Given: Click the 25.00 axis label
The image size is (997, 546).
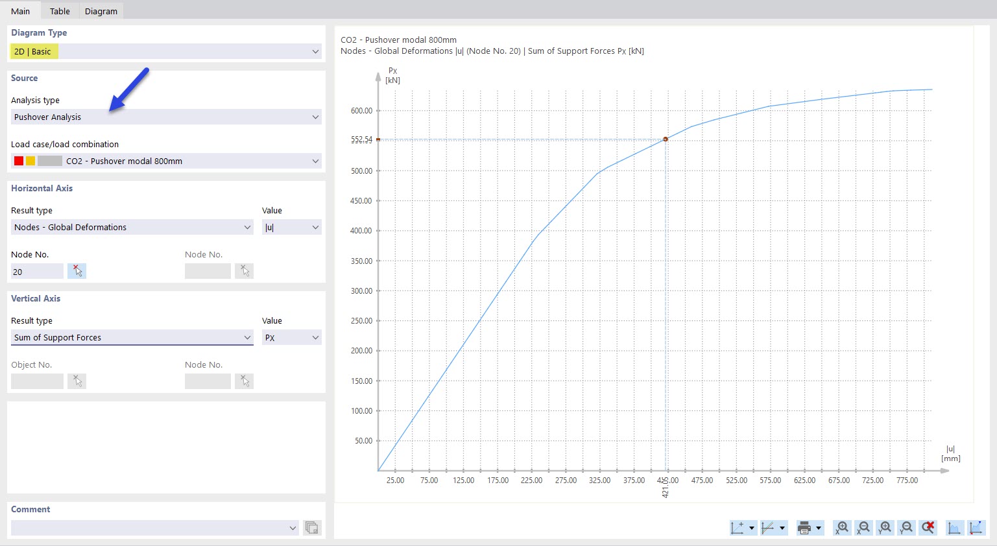Looking at the screenshot, I should coord(395,481).
